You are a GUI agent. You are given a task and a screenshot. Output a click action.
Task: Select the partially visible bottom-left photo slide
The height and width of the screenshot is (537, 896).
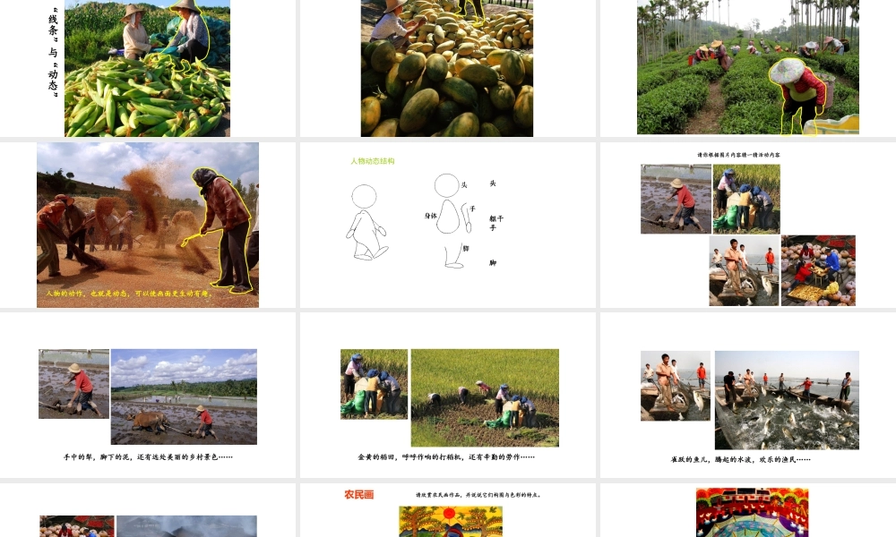[x=148, y=510]
